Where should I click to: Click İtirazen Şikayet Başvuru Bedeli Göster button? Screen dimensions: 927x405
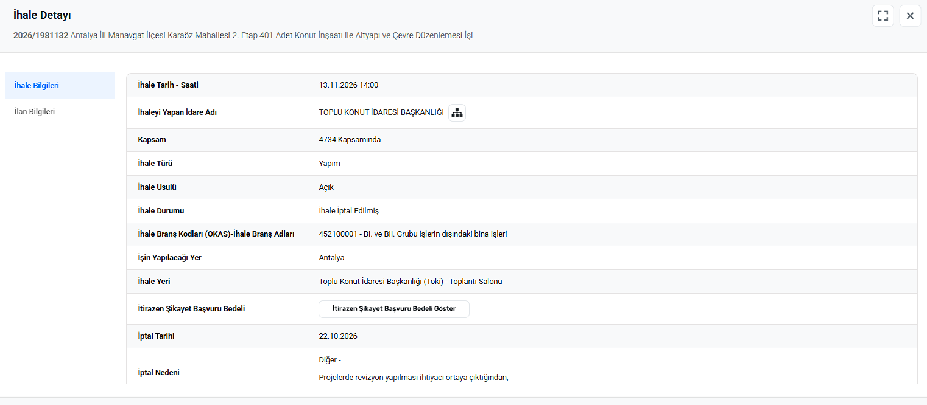pos(394,309)
